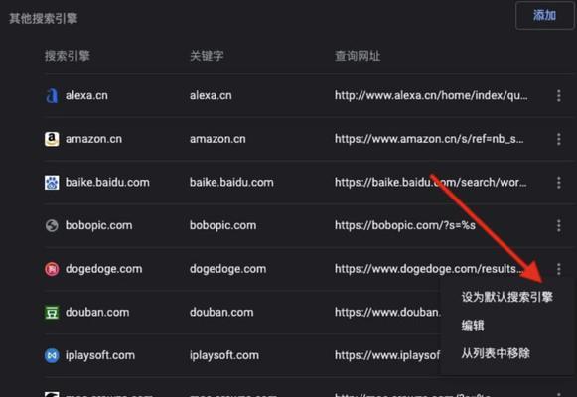
Task: Click the 其他搜索引擎 section heading
Action: pyautogui.click(x=43, y=19)
